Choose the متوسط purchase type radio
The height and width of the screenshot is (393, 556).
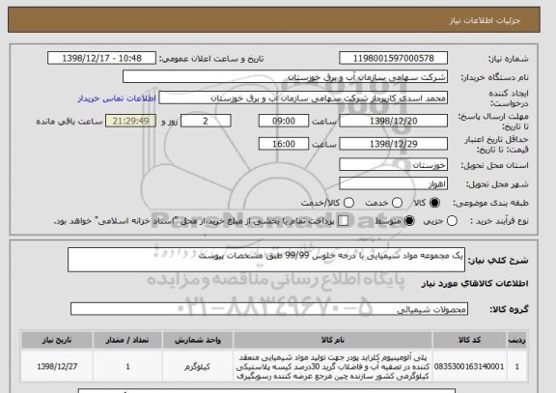pyautogui.click(x=409, y=221)
